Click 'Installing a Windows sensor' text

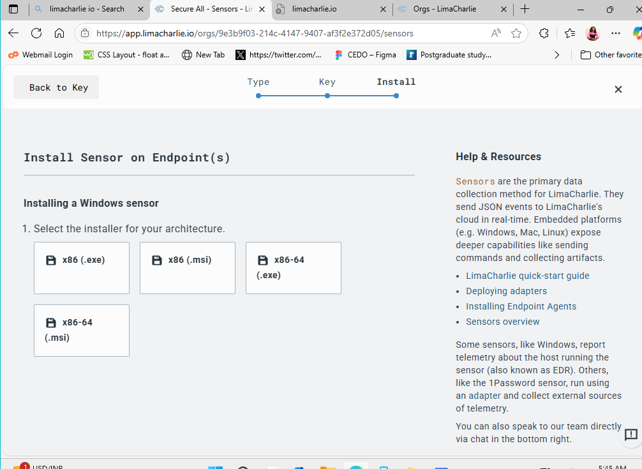coord(91,203)
